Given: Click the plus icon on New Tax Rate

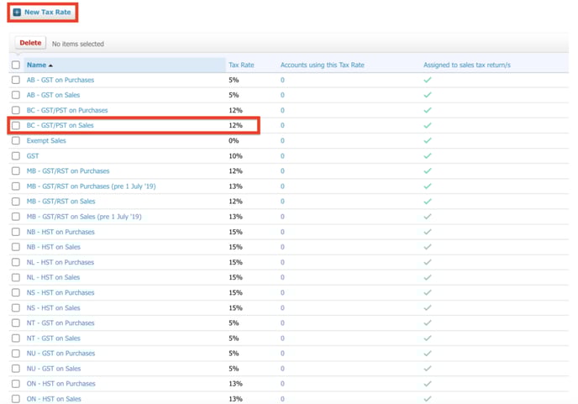Looking at the screenshot, I should 17,12.
